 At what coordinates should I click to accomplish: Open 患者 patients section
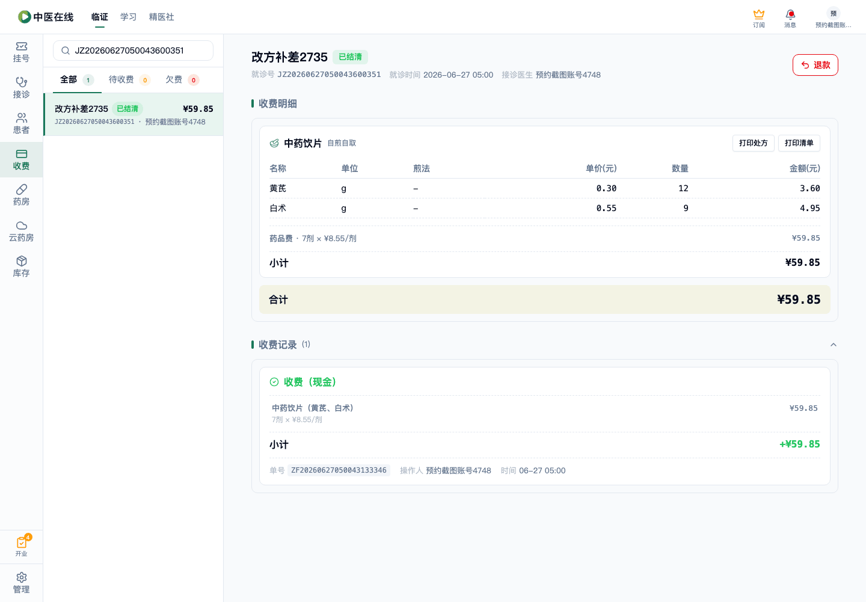point(22,124)
